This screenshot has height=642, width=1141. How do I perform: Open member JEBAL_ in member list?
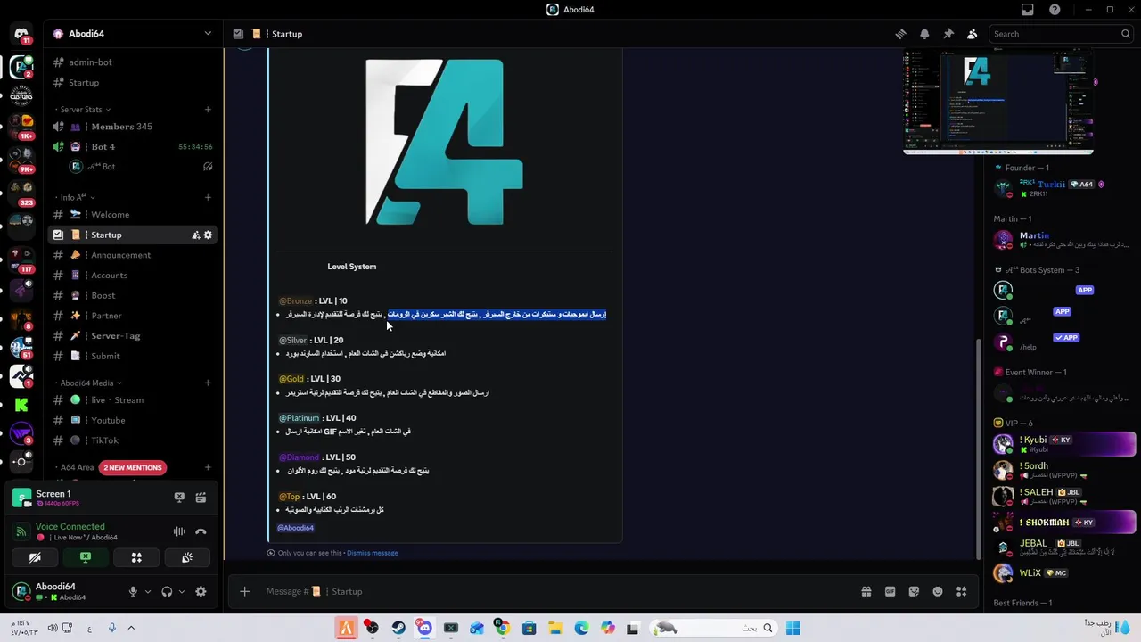pos(1063,547)
